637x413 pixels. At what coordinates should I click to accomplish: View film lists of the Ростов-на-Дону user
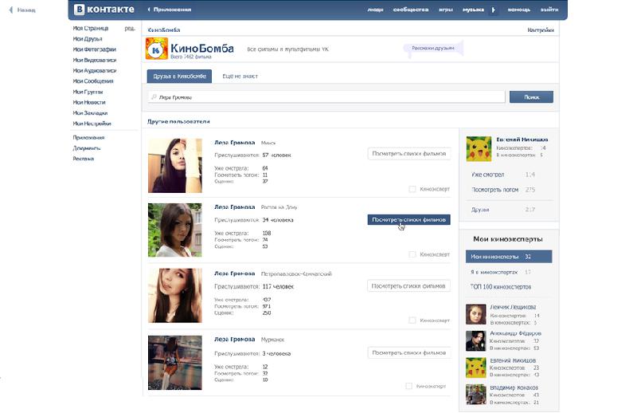(409, 220)
